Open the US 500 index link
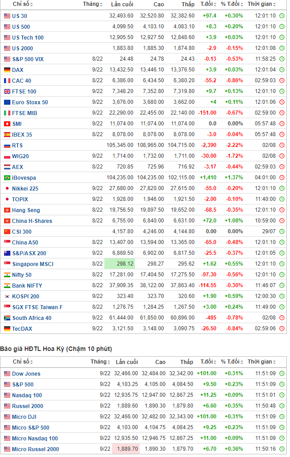 pyautogui.click(x=21, y=27)
